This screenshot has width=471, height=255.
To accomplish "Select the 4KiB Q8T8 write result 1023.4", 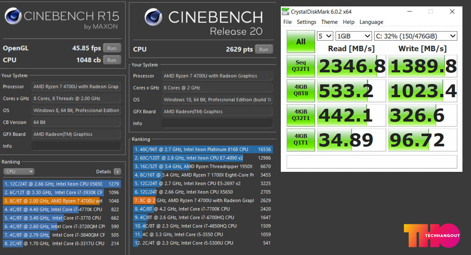I will pos(423,90).
